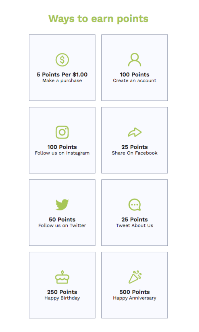Click the user profile account icon
The height and width of the screenshot is (332, 199).
tap(135, 60)
